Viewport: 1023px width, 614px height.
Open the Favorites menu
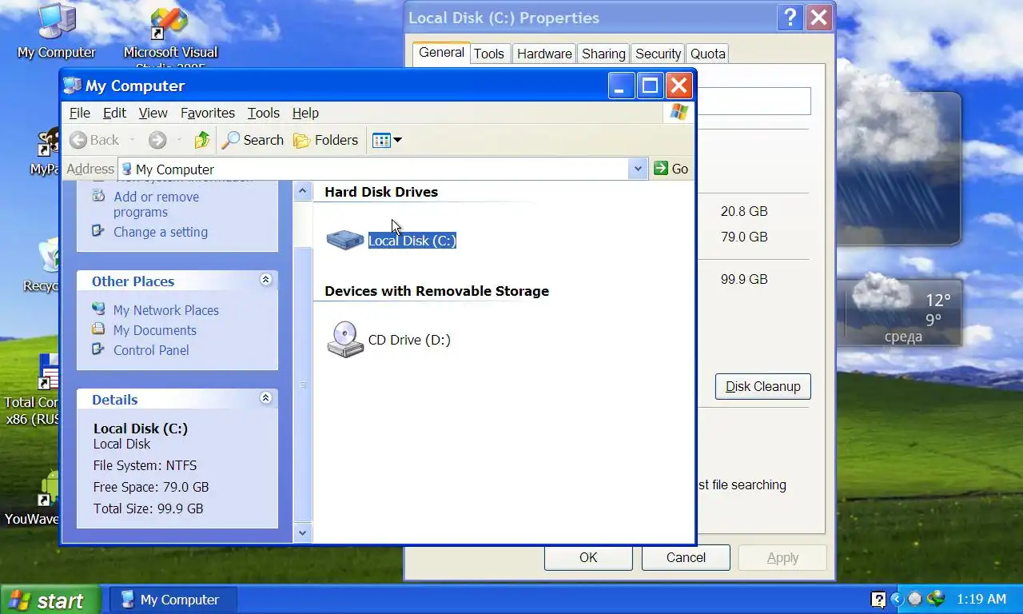(x=208, y=113)
